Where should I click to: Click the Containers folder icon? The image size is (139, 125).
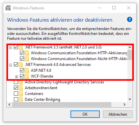pos(21,94)
